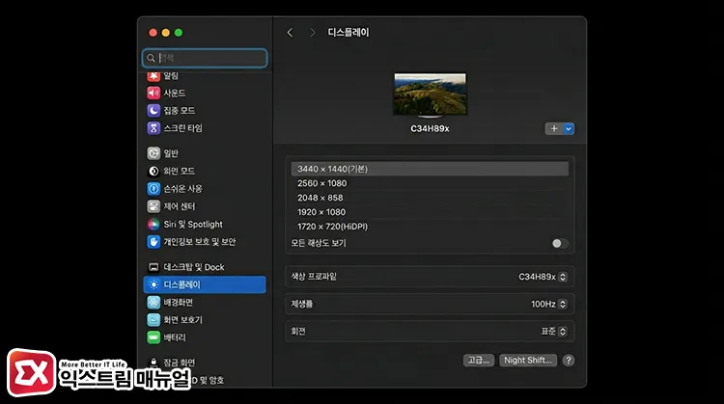Select the 제어 센터 sidebar label

180,206
